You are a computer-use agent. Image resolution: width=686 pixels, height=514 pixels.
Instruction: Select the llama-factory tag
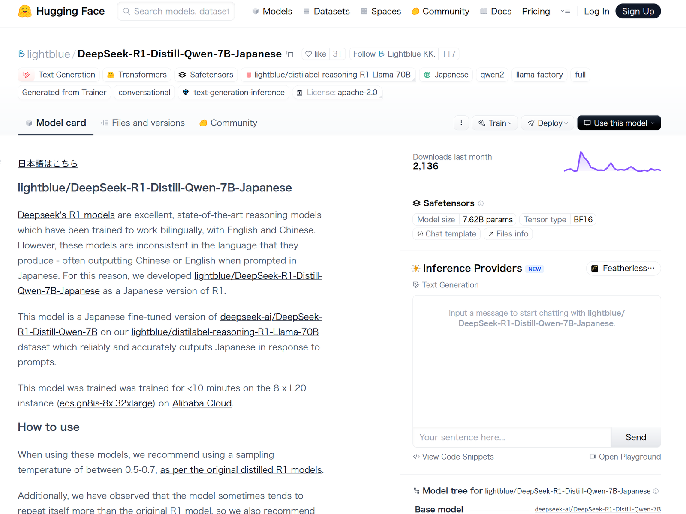pyautogui.click(x=539, y=75)
